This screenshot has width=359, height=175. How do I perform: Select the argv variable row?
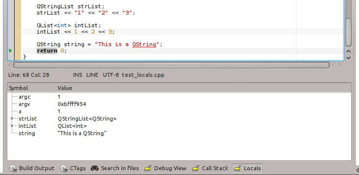[x=179, y=104]
